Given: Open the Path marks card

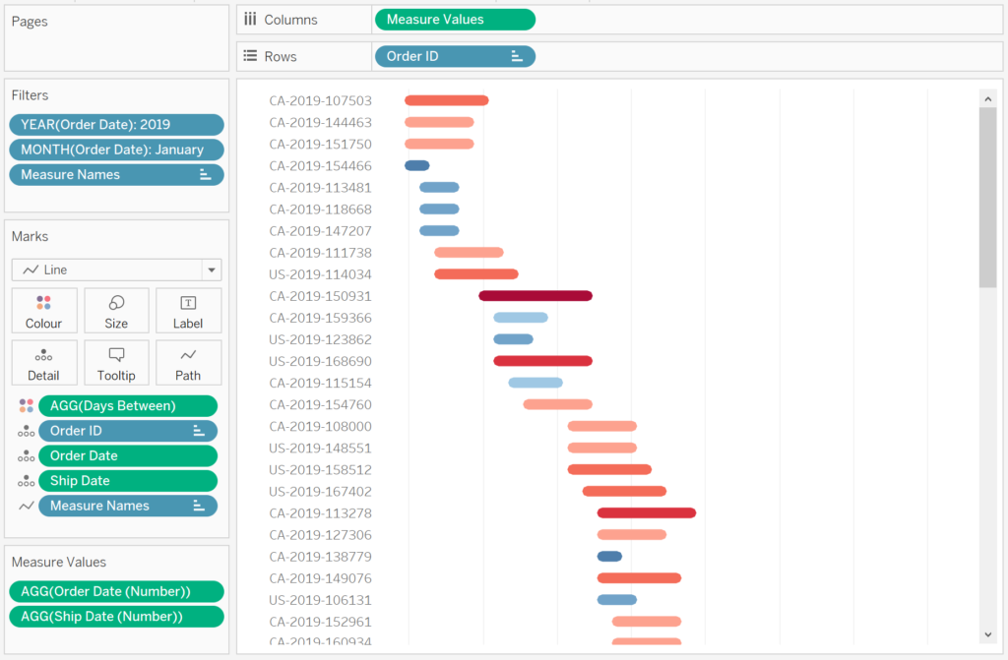Looking at the screenshot, I should click(x=188, y=362).
